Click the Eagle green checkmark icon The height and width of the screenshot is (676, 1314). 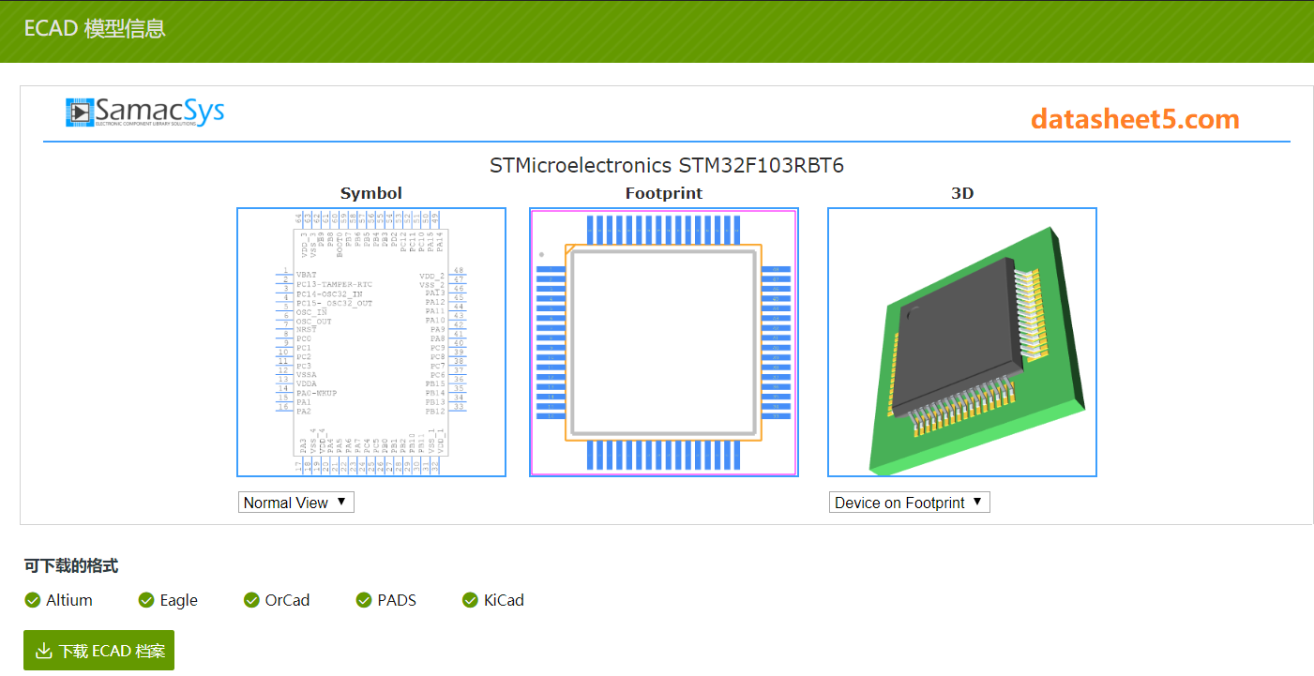click(146, 600)
